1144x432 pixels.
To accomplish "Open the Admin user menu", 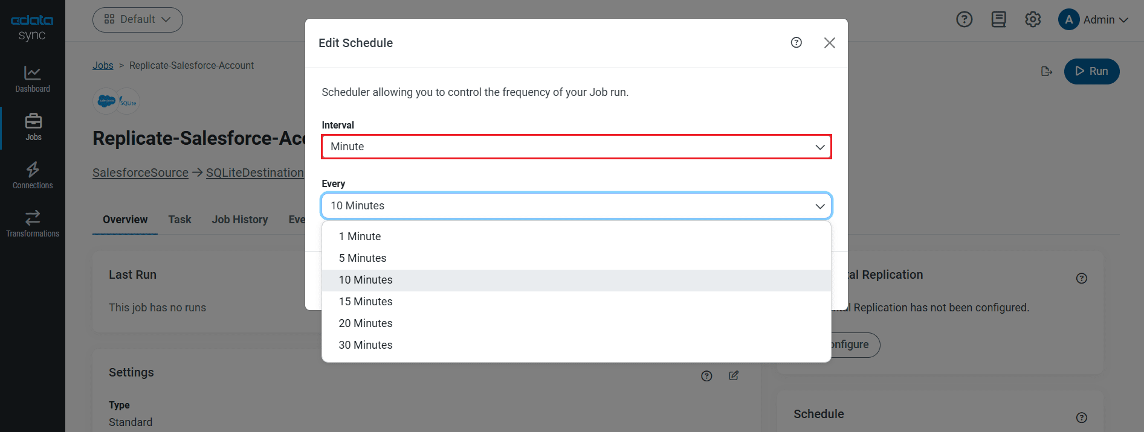I will click(1093, 19).
